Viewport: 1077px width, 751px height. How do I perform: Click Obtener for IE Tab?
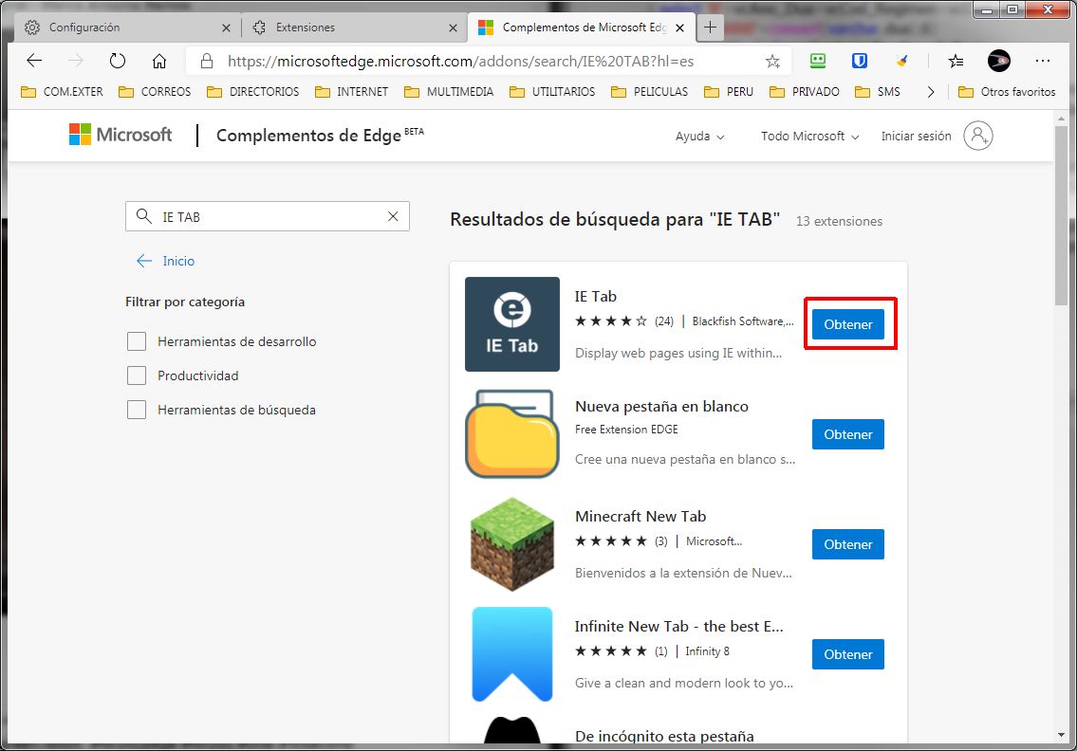pos(848,324)
